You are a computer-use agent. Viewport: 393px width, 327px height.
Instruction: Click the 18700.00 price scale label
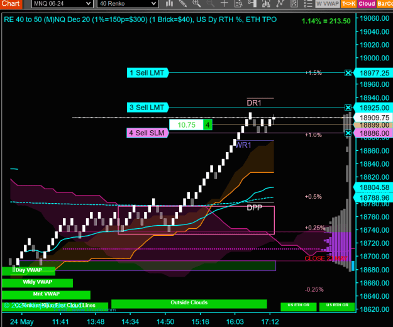[375, 257]
